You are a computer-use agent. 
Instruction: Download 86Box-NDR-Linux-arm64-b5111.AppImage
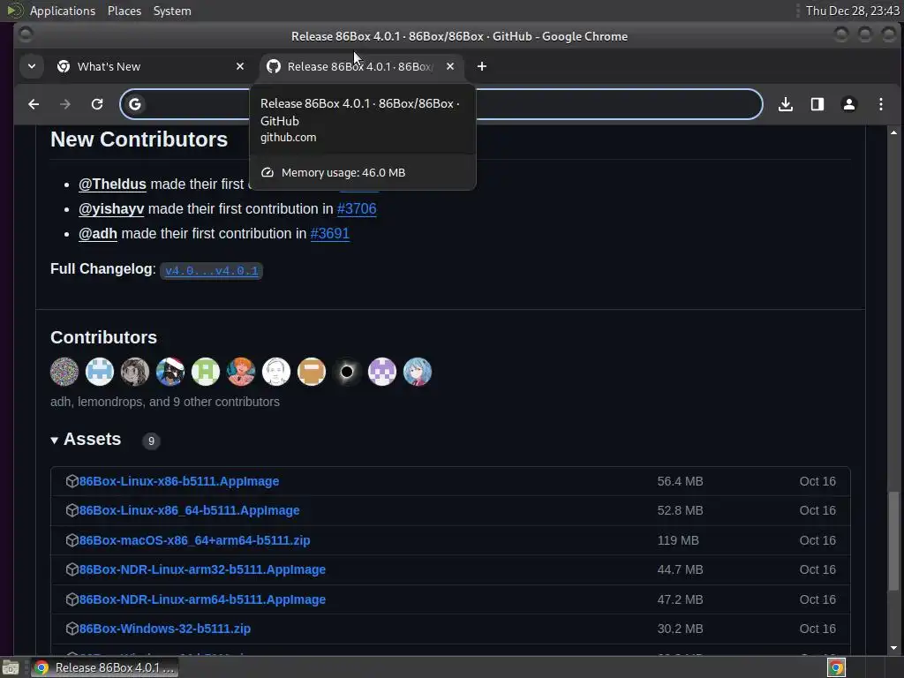click(202, 599)
